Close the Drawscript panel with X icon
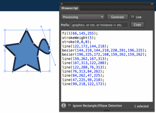This screenshot has width=156, height=113. pos(62,4)
